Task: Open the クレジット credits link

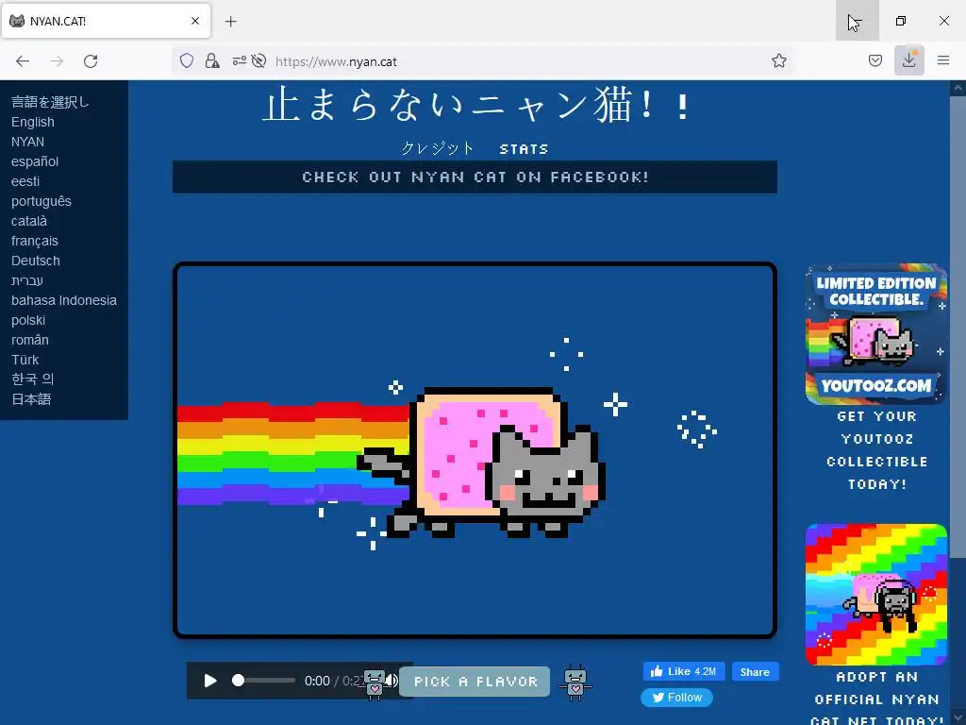Action: pyautogui.click(x=437, y=148)
